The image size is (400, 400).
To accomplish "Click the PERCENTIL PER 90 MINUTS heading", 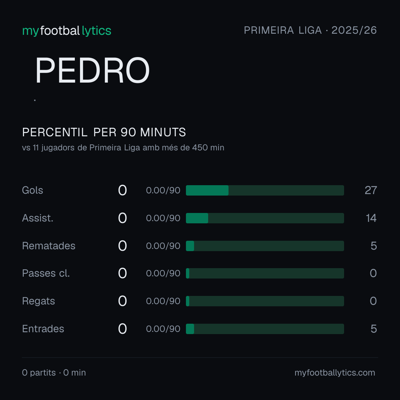I will click(x=104, y=132).
